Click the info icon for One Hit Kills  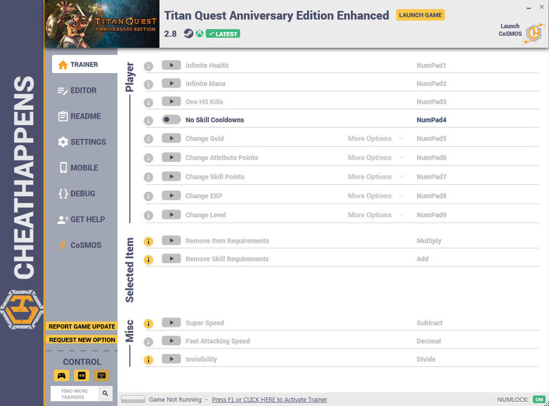149,103
